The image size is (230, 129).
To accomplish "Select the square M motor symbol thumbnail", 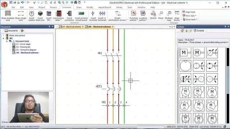I will pos(185,53).
